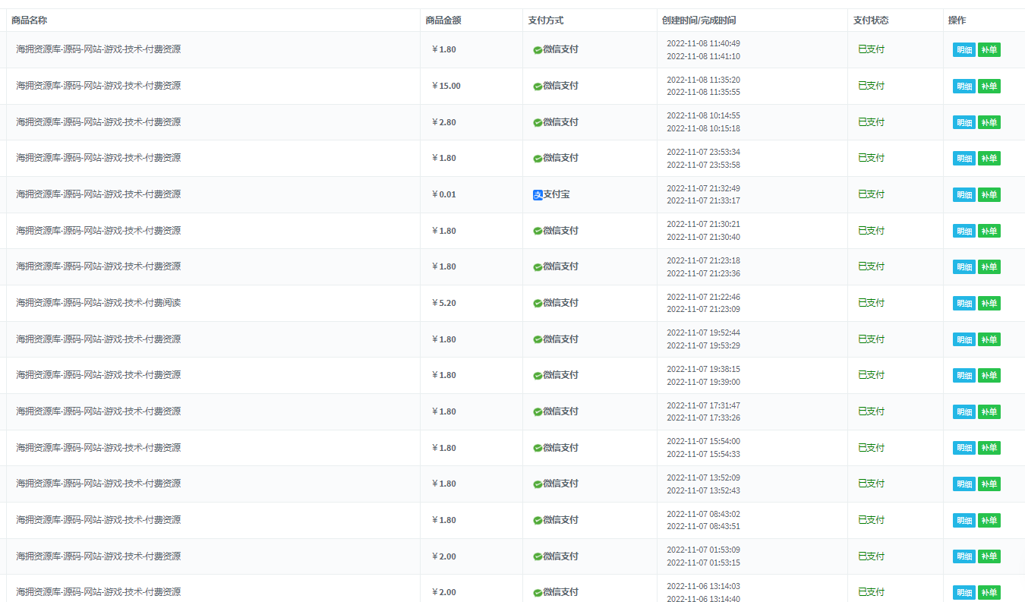Click the 商品金额 column header
This screenshot has height=602, width=1025.
click(443, 20)
